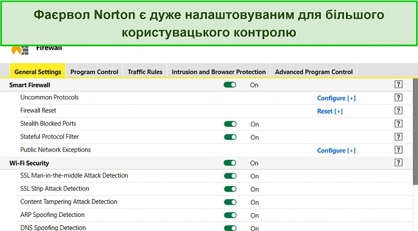Disable Stateful Protocol Filter switch
418x231 pixels.
pos(230,137)
